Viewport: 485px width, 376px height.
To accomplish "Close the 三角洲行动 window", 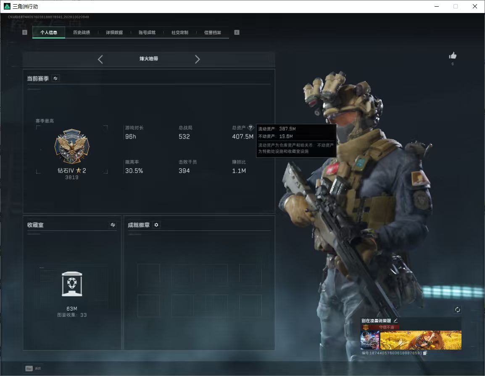I will tap(475, 6).
